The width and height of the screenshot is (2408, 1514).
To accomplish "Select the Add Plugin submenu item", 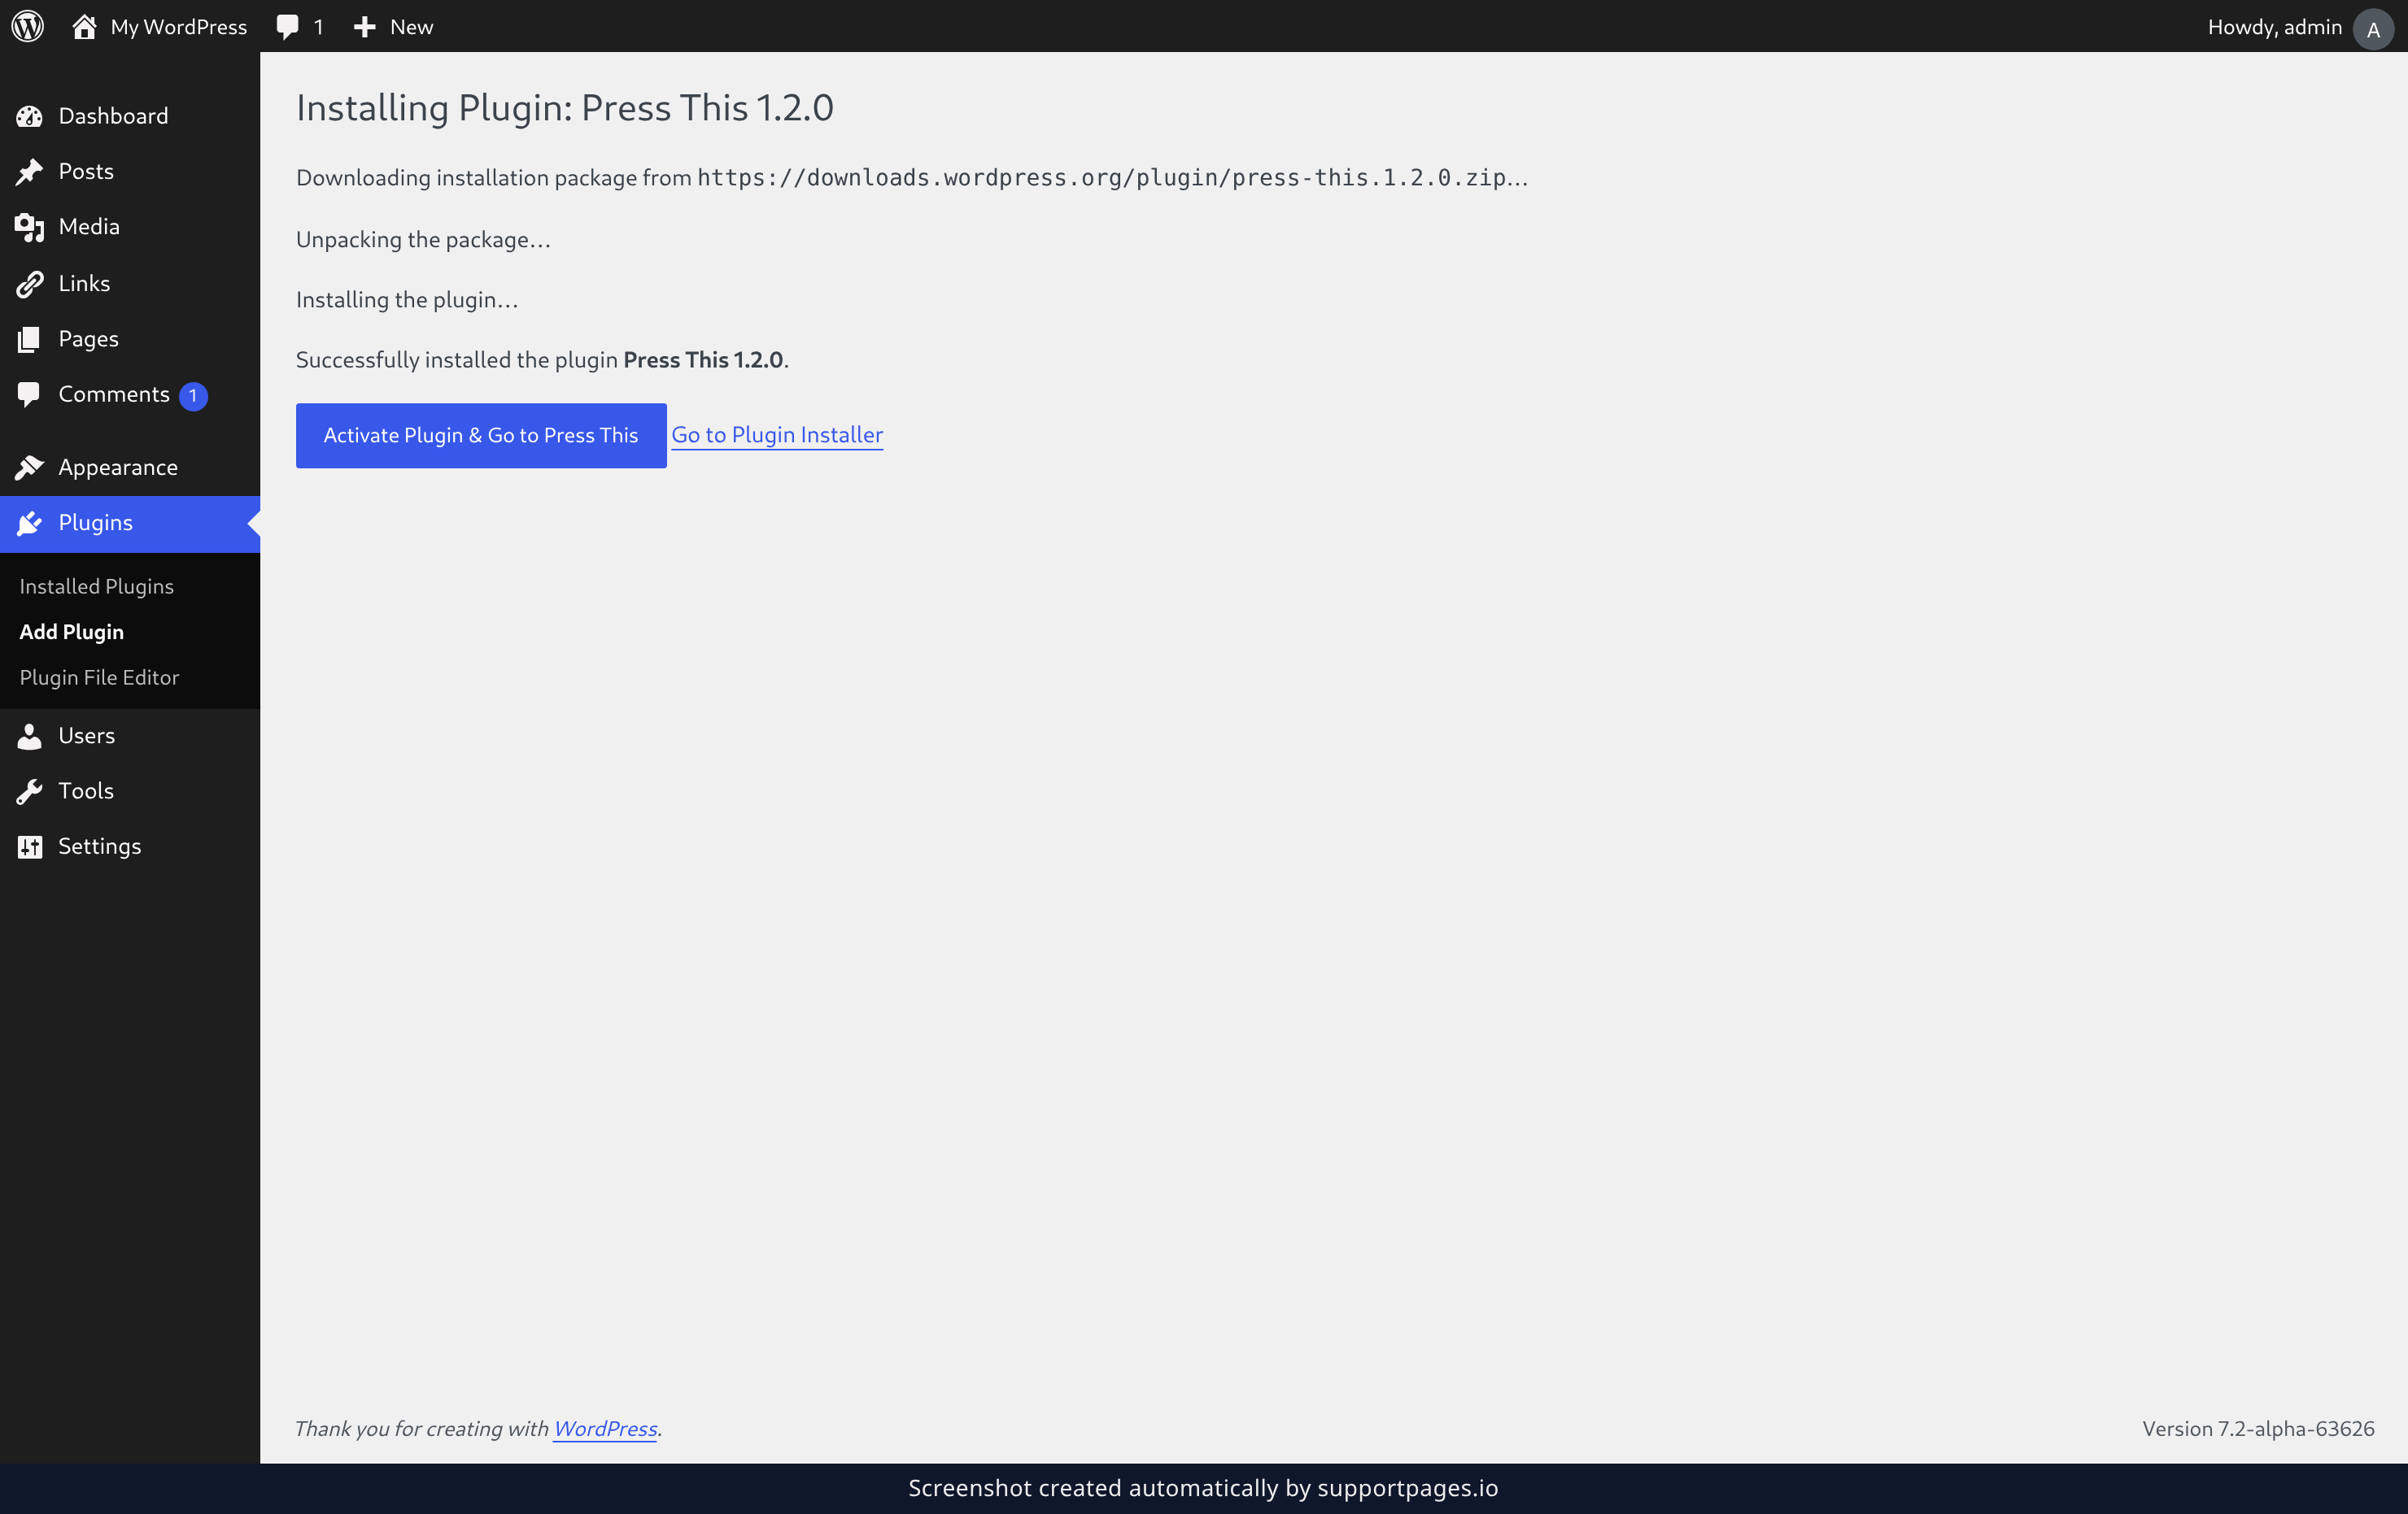I will [x=72, y=632].
